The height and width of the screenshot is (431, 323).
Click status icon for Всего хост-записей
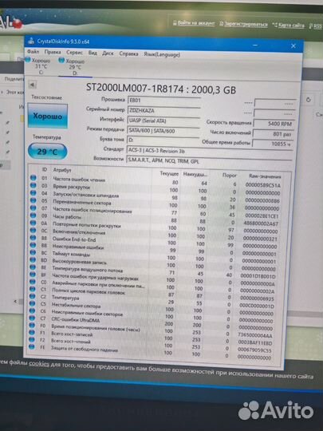pyautogui.click(x=32, y=332)
